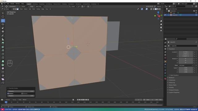Select the Edge Slide tool

3,72
